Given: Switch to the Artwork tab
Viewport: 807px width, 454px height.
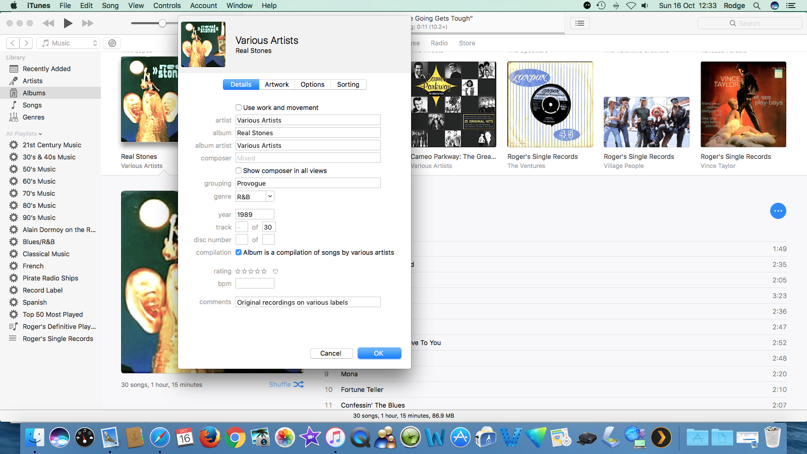Looking at the screenshot, I should (277, 85).
